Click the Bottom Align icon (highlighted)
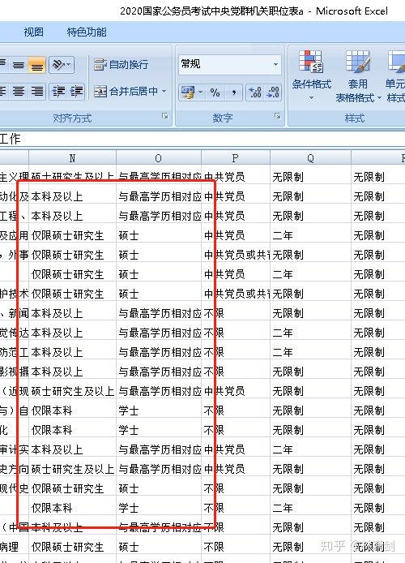The width and height of the screenshot is (405, 563). coord(37,65)
